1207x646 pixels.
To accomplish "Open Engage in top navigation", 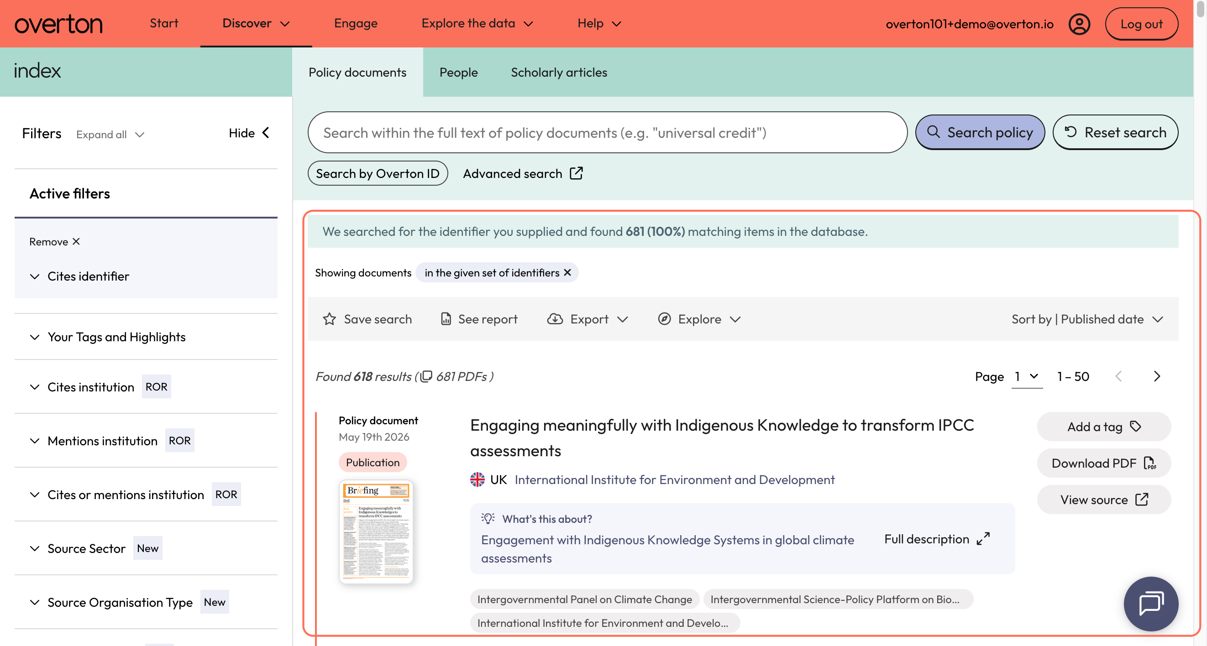I will point(356,23).
